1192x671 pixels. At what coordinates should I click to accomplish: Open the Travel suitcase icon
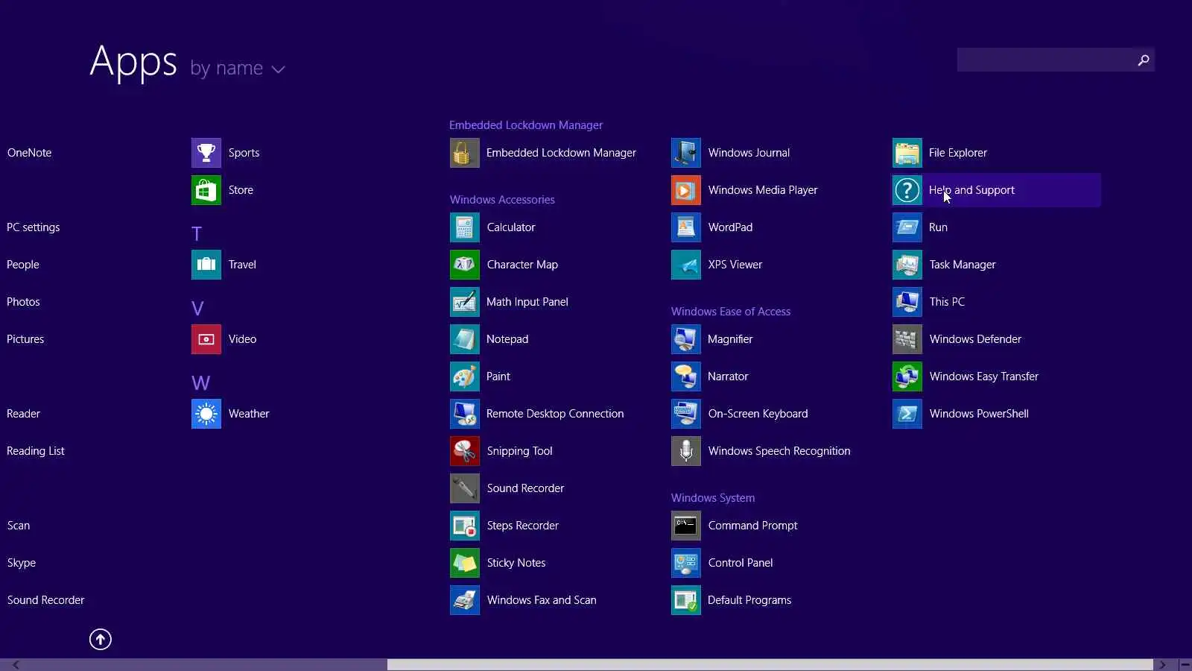pos(206,265)
